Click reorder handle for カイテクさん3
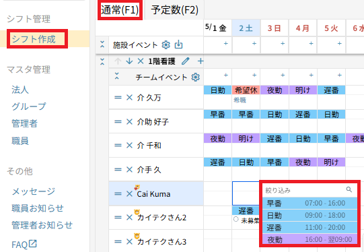Viewport: 364px width, 252px height. click(118, 241)
